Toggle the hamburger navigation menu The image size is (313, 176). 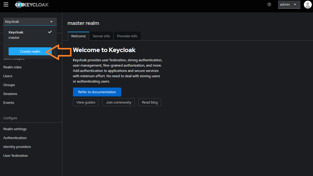[6, 5]
